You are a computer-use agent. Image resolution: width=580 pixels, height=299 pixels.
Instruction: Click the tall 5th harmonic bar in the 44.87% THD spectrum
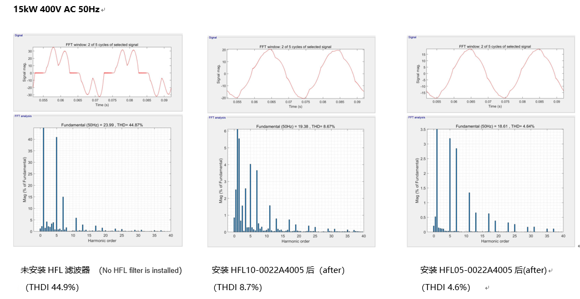coord(57,184)
